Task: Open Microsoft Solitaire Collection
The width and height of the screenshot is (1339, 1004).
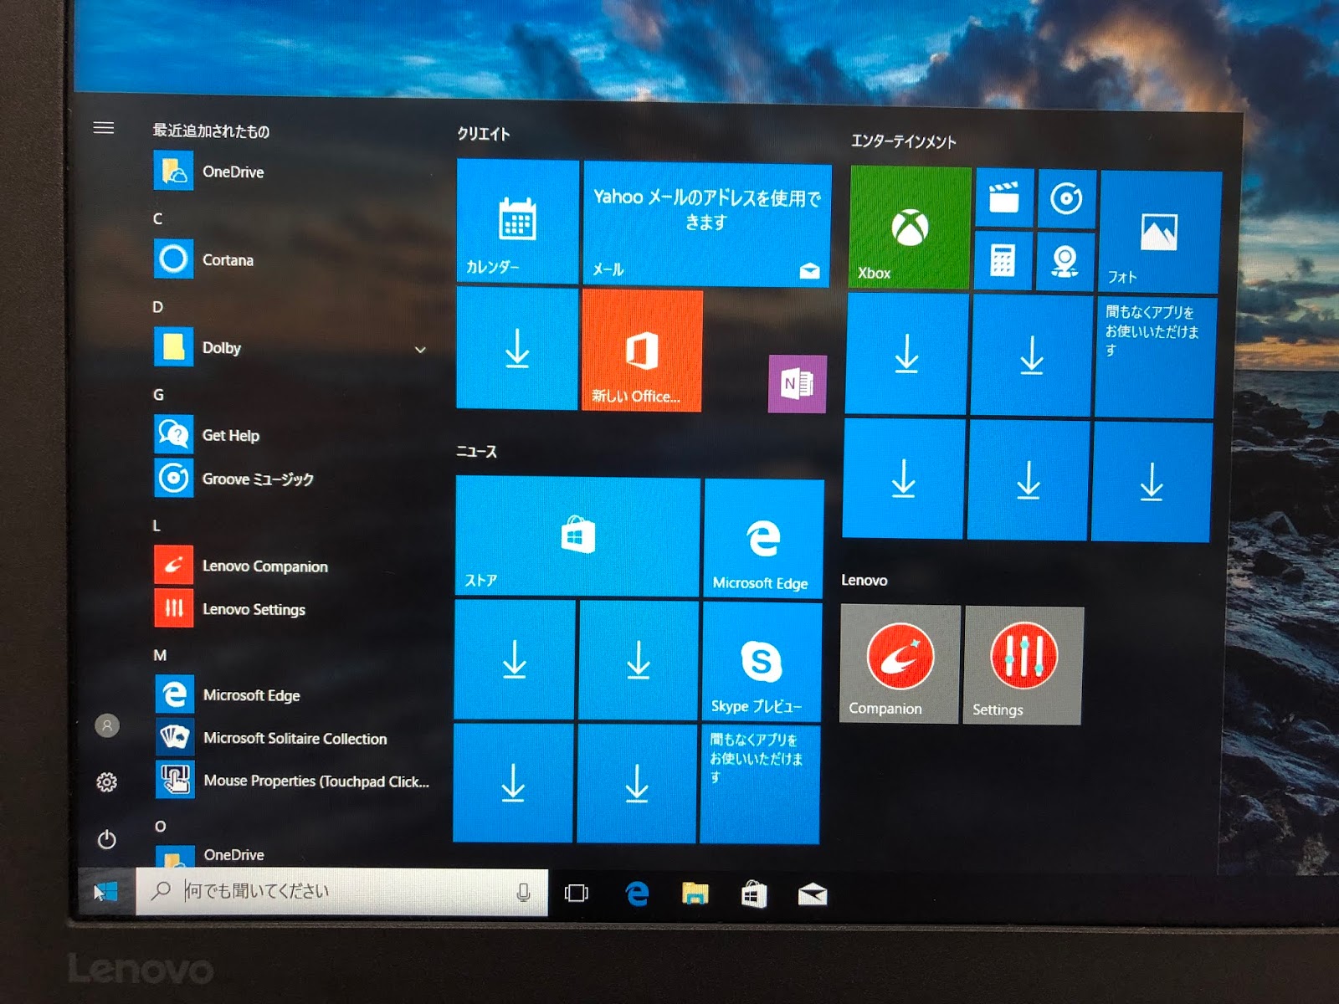Action: click(293, 738)
